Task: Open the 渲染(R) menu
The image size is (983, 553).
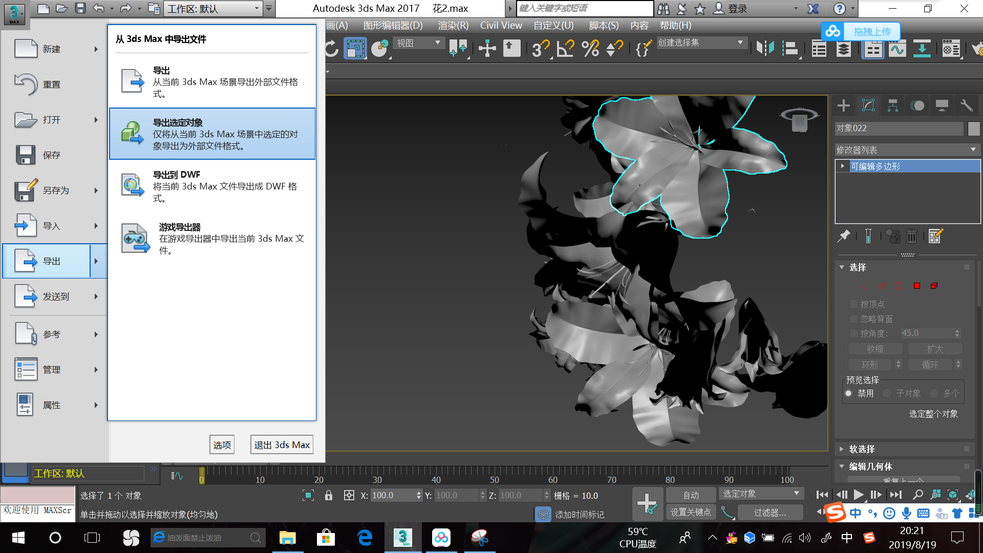Action: (453, 25)
